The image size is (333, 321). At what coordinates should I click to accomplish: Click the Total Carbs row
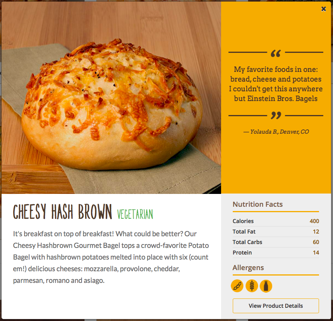coord(275,242)
